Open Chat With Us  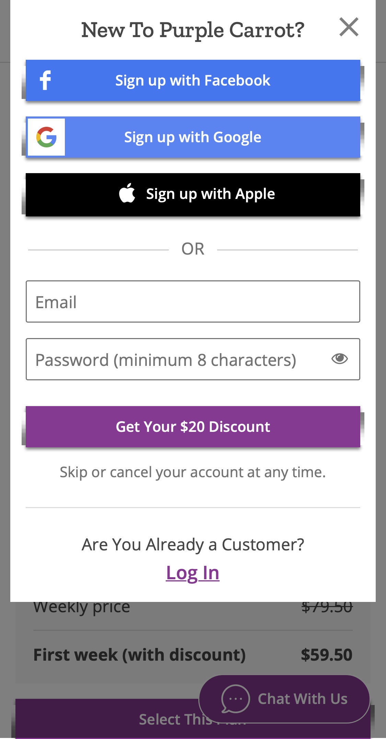(303, 699)
